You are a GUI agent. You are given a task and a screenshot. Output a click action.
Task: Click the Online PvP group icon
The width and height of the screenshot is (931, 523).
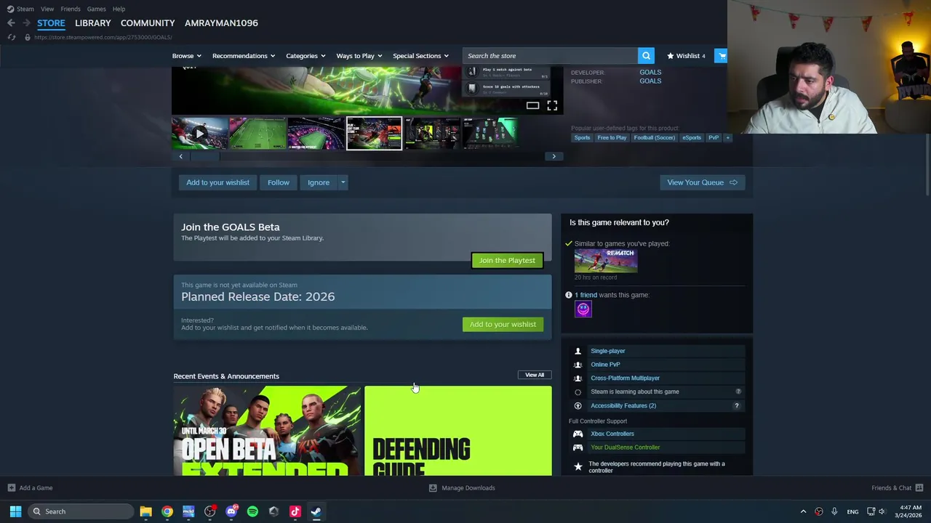pyautogui.click(x=578, y=365)
